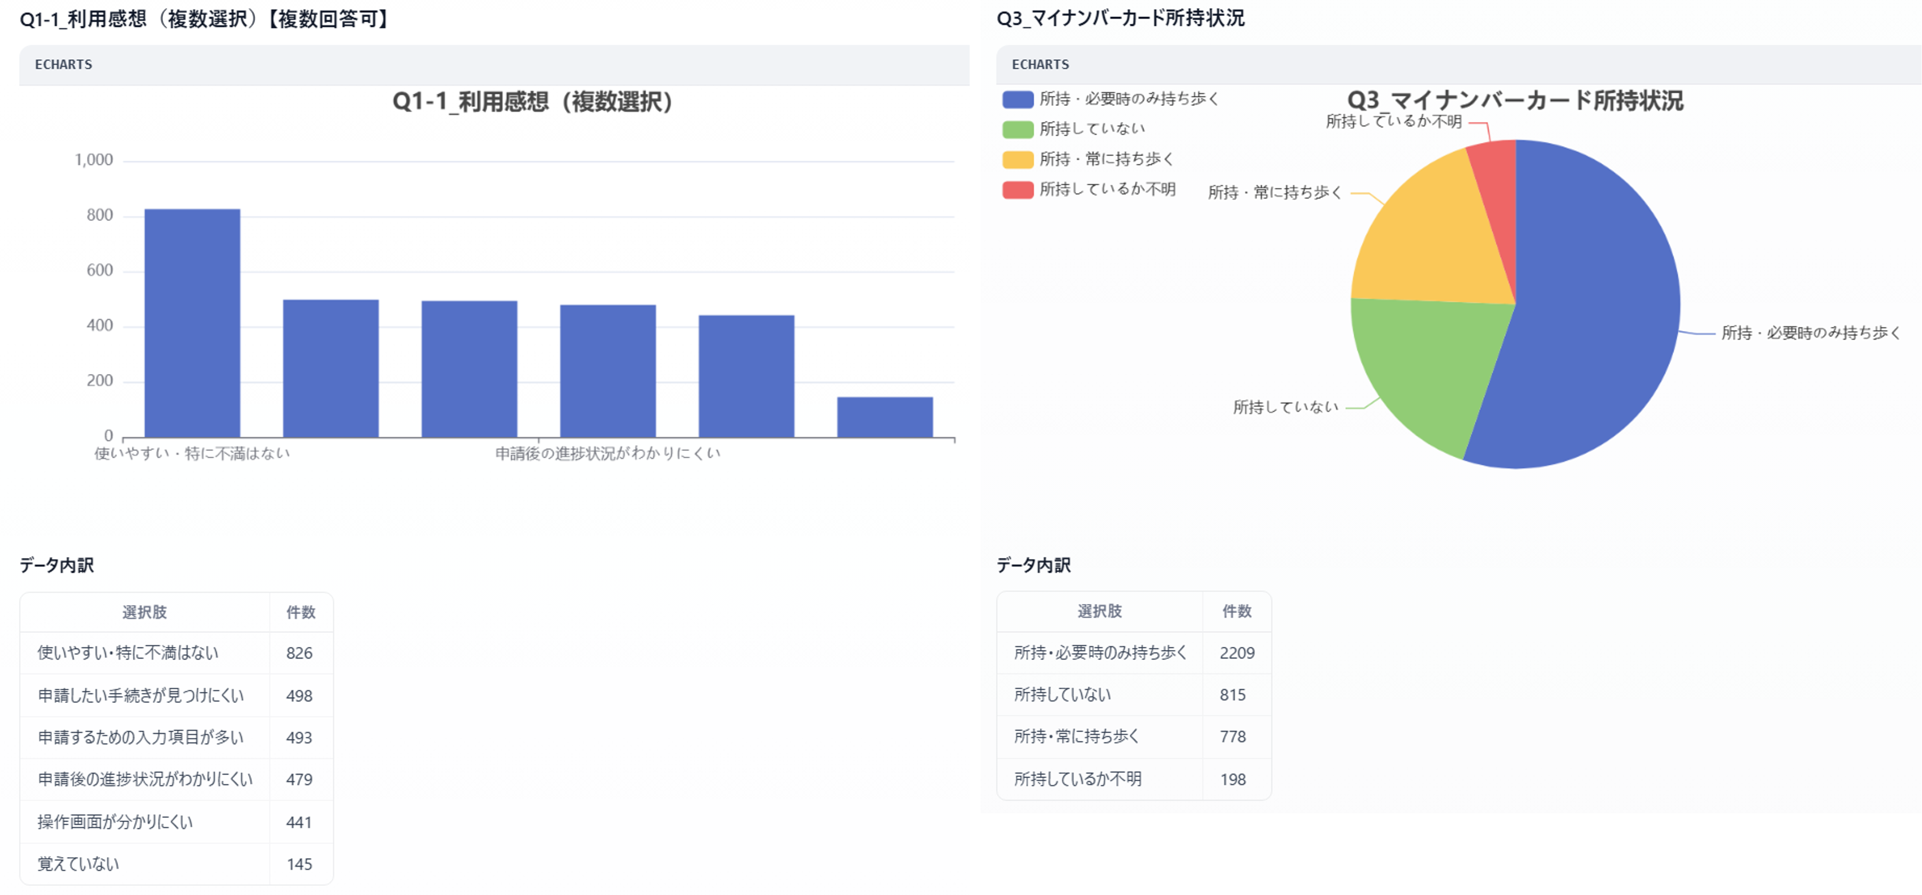Select table row 使いやすい・特に不満はない
Image resolution: width=1922 pixels, height=895 pixels.
coord(177,653)
